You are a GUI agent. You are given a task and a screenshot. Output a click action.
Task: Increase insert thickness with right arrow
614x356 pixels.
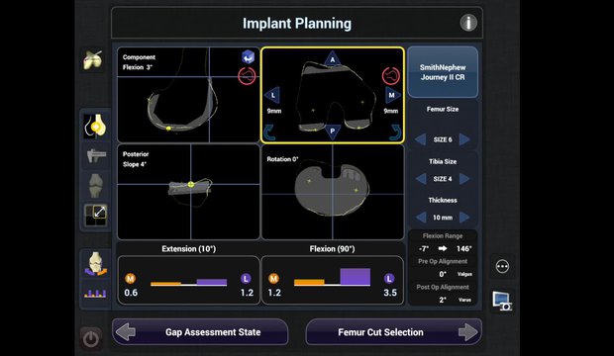(464, 218)
